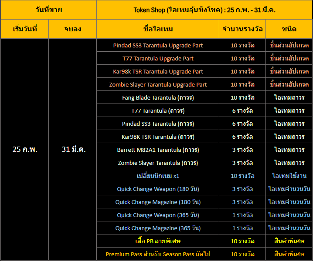Viewport: 313px width, 261px height.
Task: Click the 31 มี.ค. end date cell
Action: [x=73, y=149]
